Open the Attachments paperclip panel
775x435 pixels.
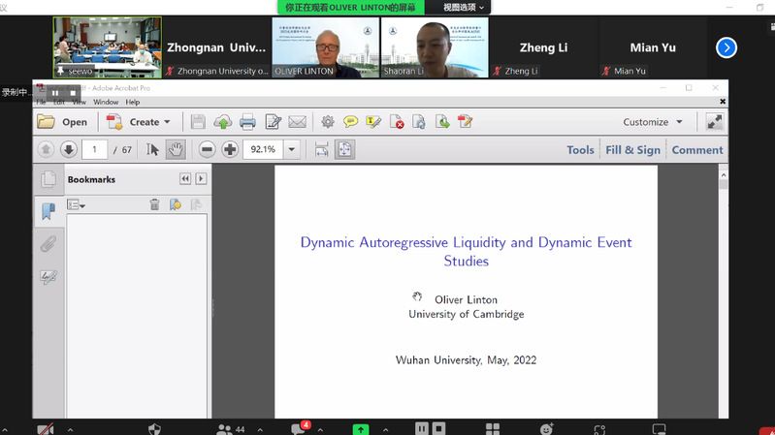48,244
